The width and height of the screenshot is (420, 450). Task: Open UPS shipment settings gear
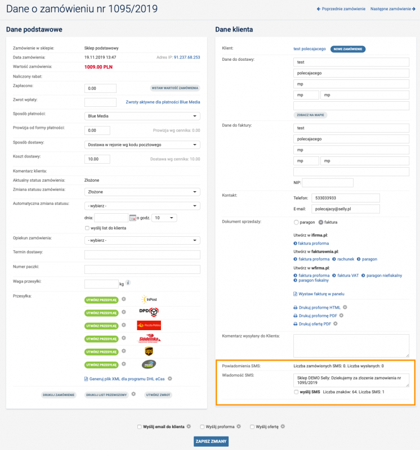coord(124,352)
